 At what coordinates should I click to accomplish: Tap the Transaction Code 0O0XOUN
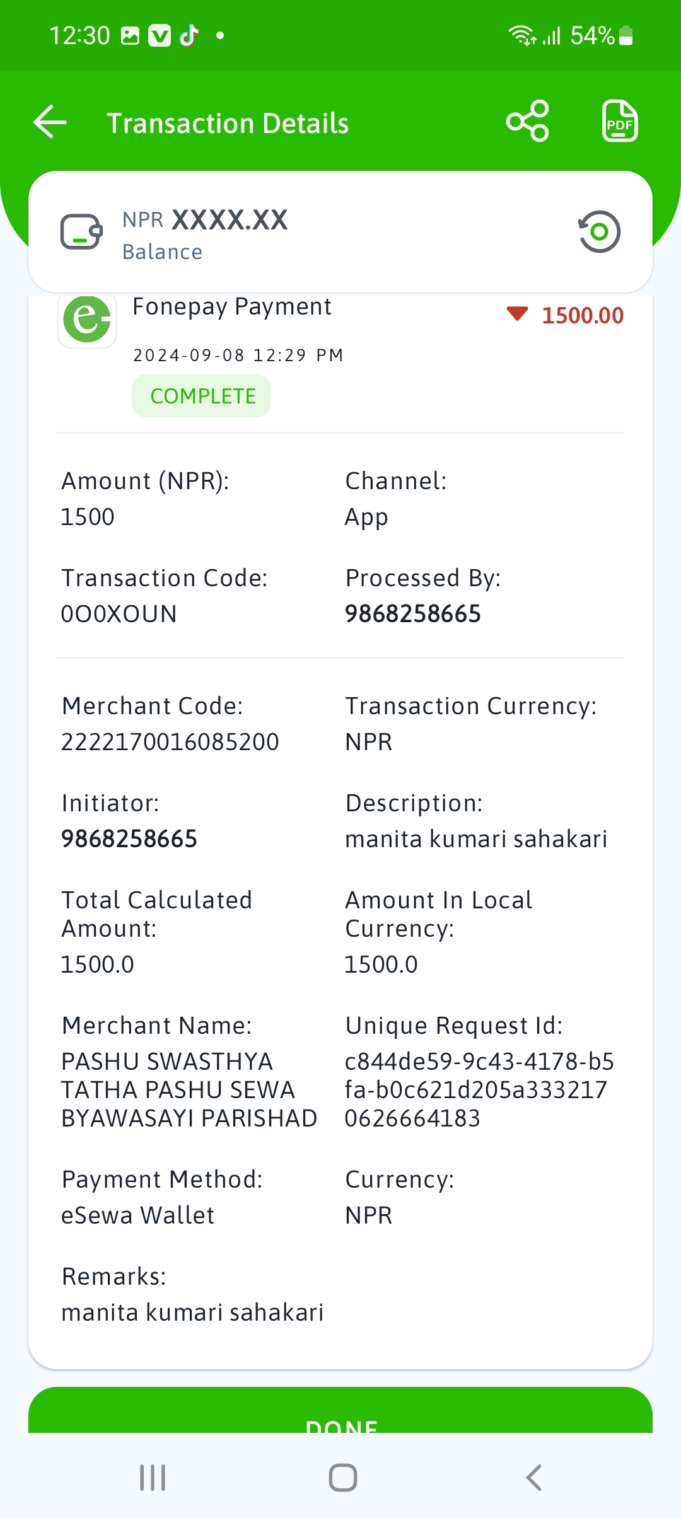pos(119,614)
